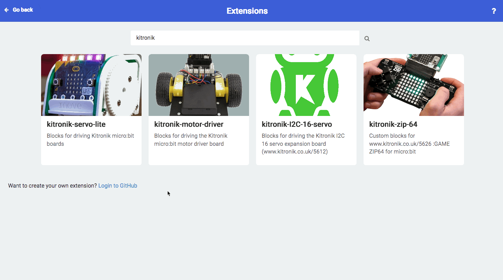The image size is (503, 280).
Task: Click the kitronik-motor-driver robot car image
Action: [198, 85]
